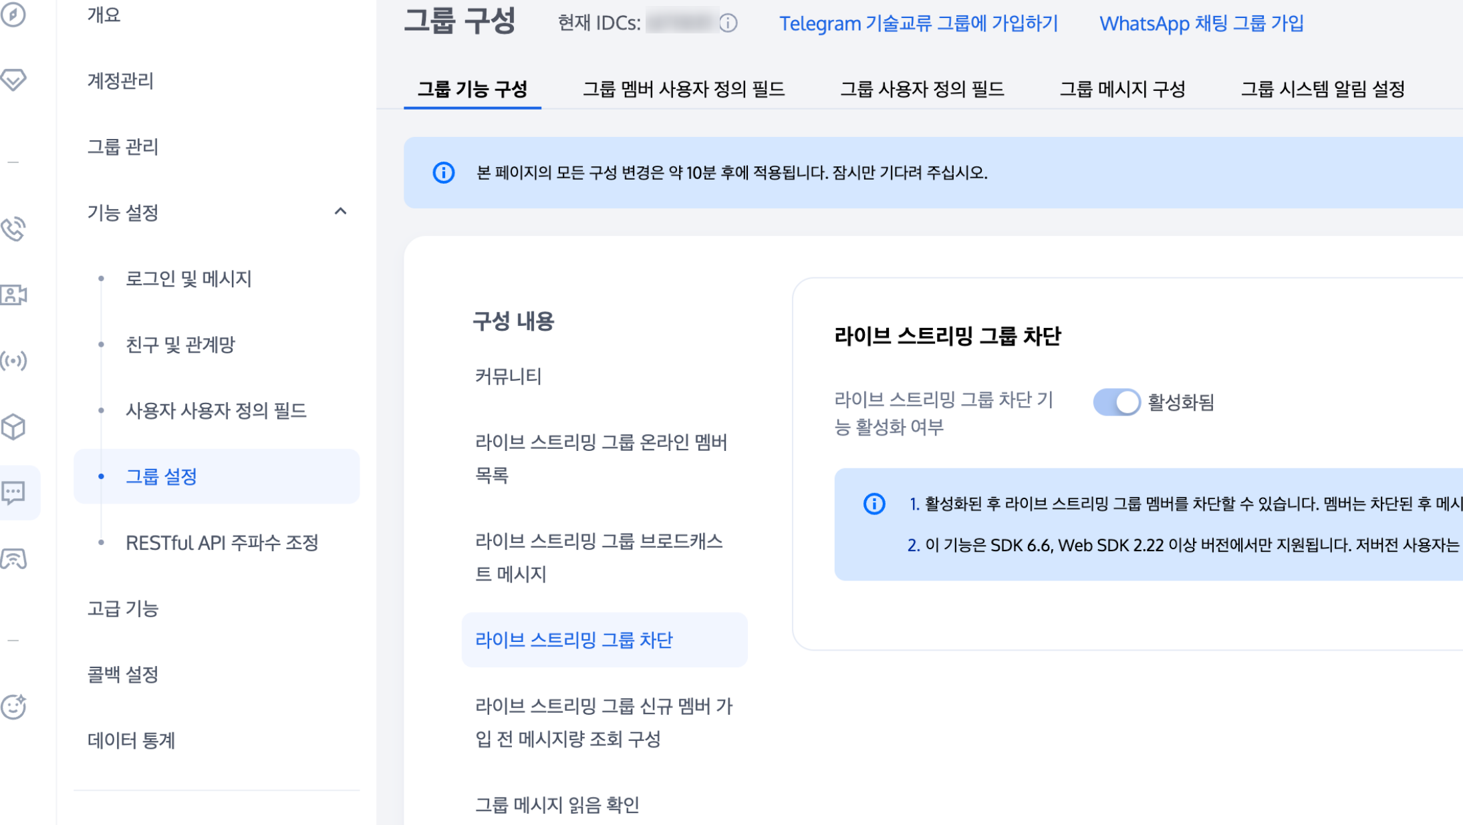This screenshot has height=825, width=1463.
Task: Select 로그인 및 메시지 in sidebar
Action: 188,279
